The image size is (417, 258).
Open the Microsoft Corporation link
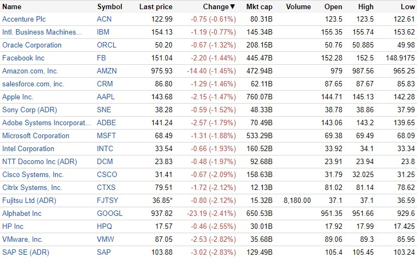(x=35, y=136)
